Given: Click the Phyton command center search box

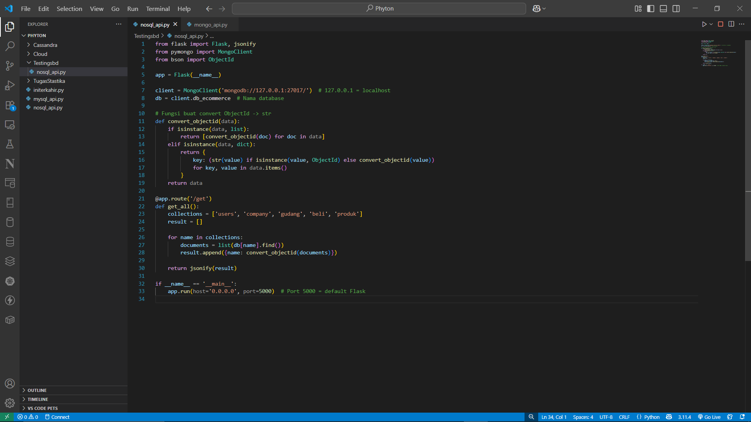Looking at the screenshot, I should click(379, 9).
